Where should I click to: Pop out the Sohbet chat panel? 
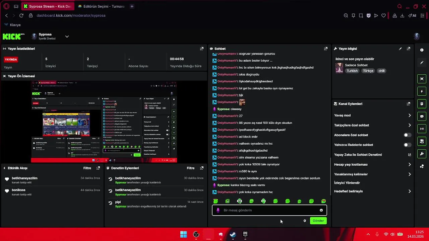click(x=325, y=49)
